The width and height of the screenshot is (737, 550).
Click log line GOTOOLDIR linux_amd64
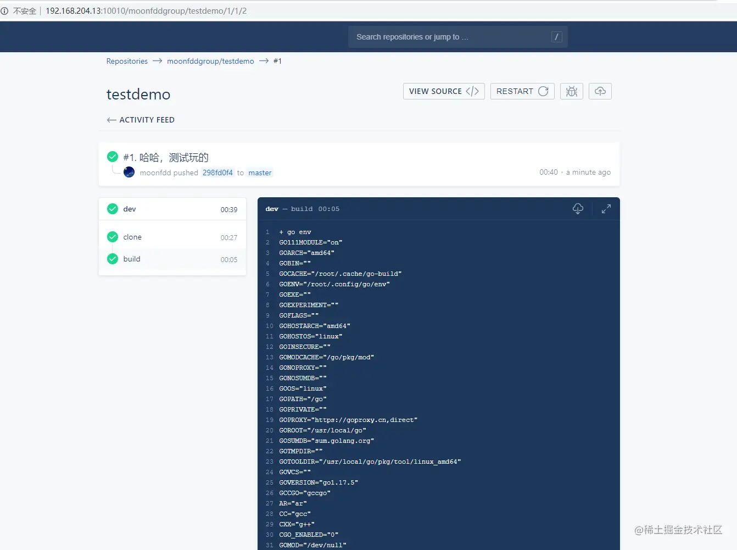(370, 462)
